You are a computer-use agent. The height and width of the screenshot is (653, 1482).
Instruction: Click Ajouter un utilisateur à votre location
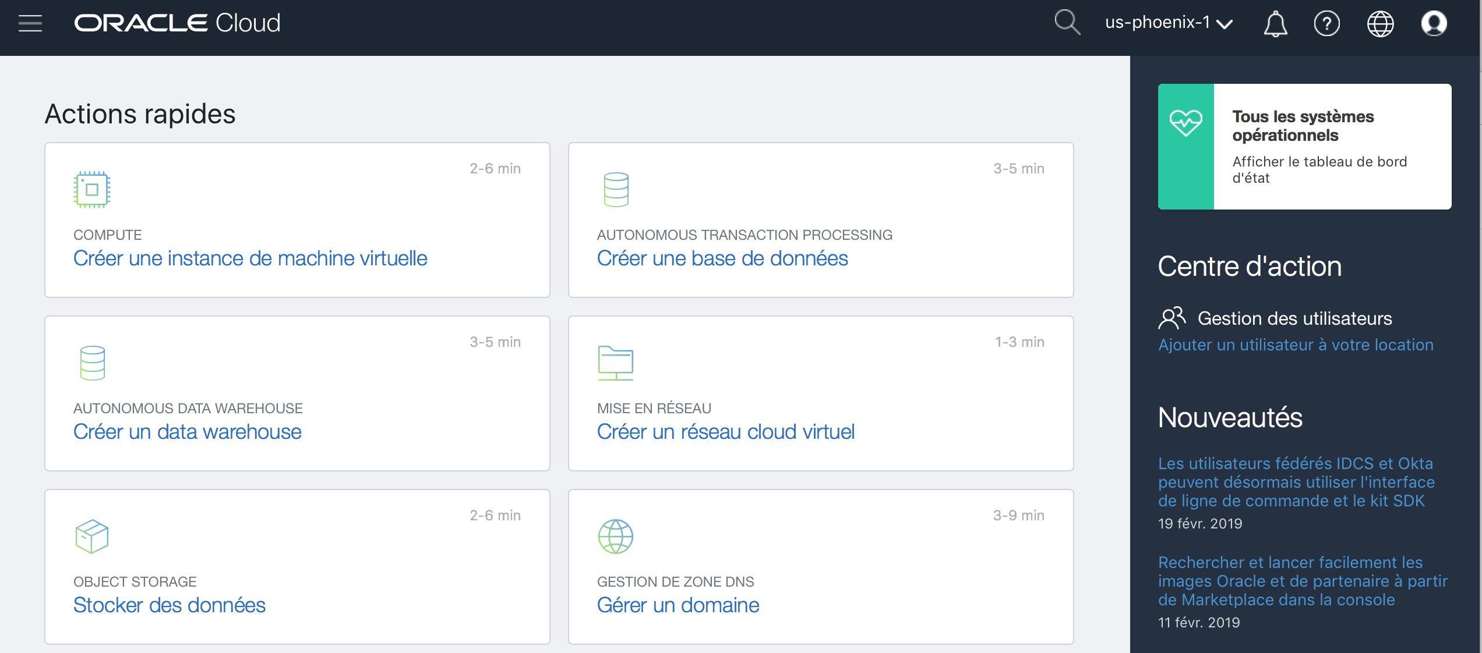point(1295,345)
